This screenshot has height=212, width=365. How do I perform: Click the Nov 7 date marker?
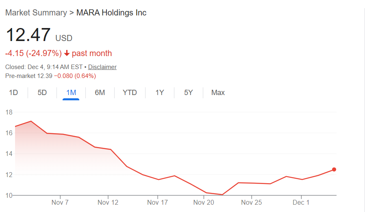pos(60,202)
